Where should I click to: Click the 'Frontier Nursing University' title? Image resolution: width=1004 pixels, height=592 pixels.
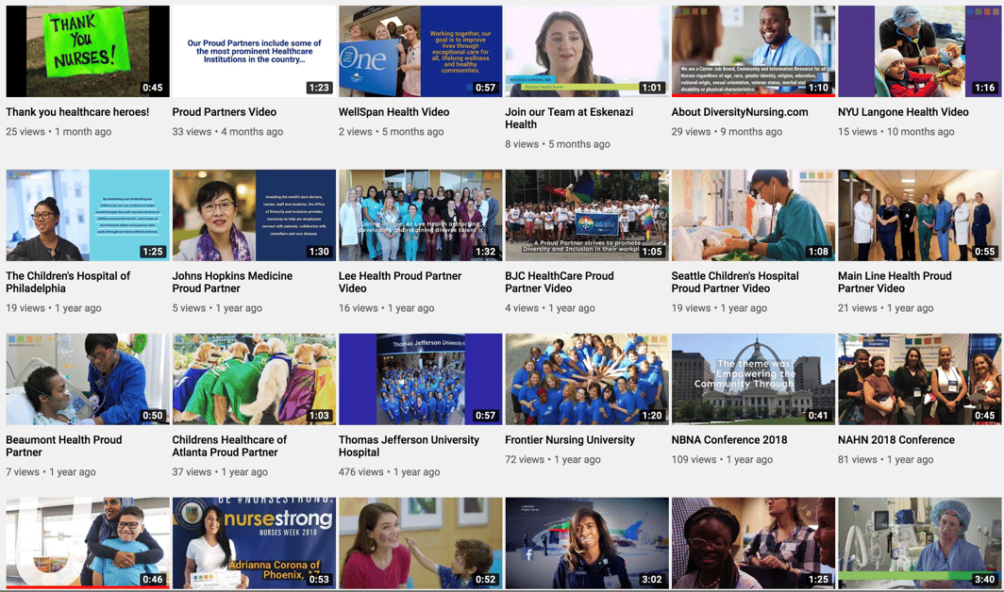tap(570, 439)
